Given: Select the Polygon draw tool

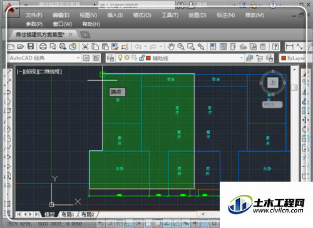Looking at the screenshot, I should pos(8,101).
